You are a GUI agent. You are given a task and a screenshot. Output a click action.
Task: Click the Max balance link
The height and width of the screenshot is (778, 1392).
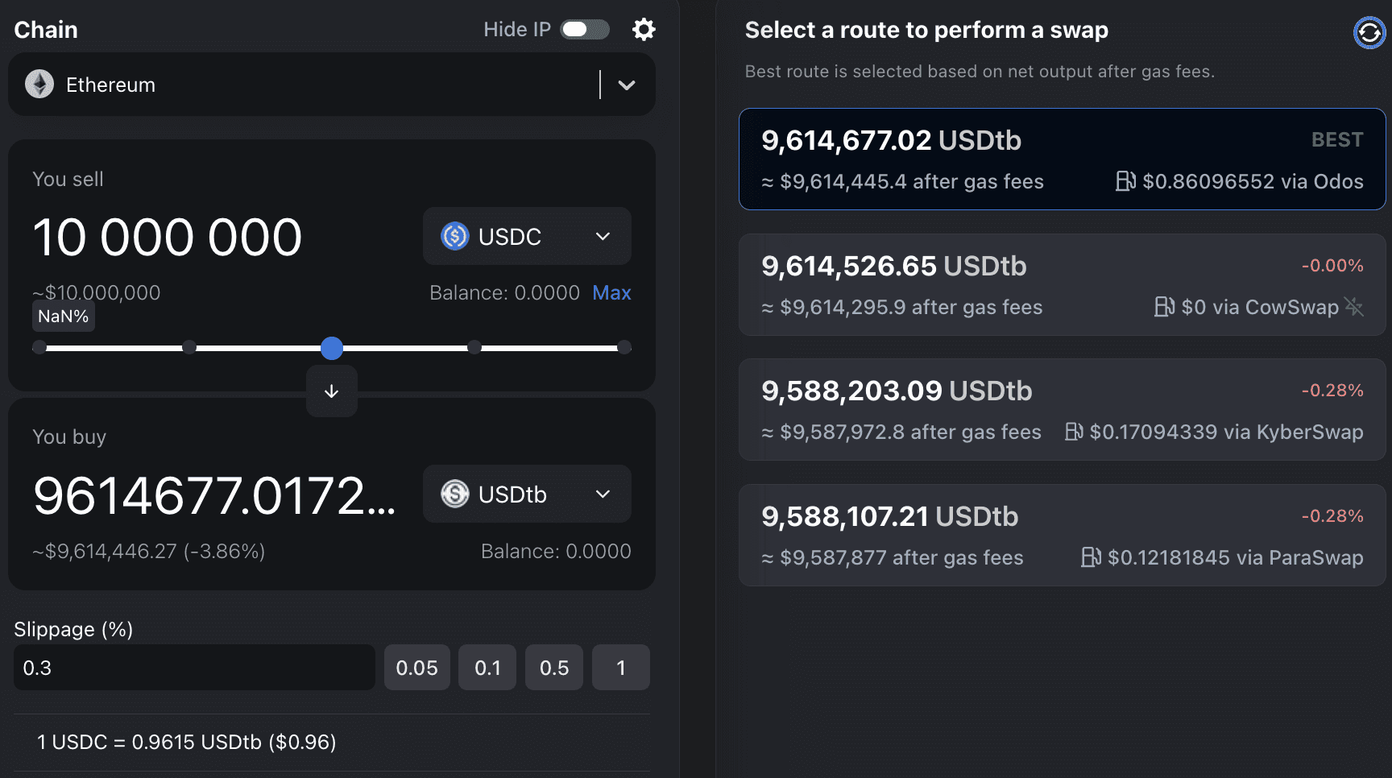click(611, 293)
